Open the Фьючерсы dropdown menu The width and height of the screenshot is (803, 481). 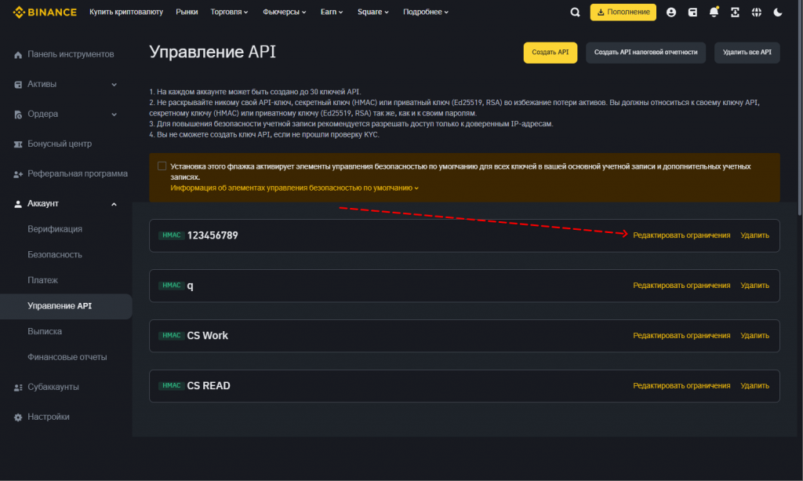tap(284, 12)
